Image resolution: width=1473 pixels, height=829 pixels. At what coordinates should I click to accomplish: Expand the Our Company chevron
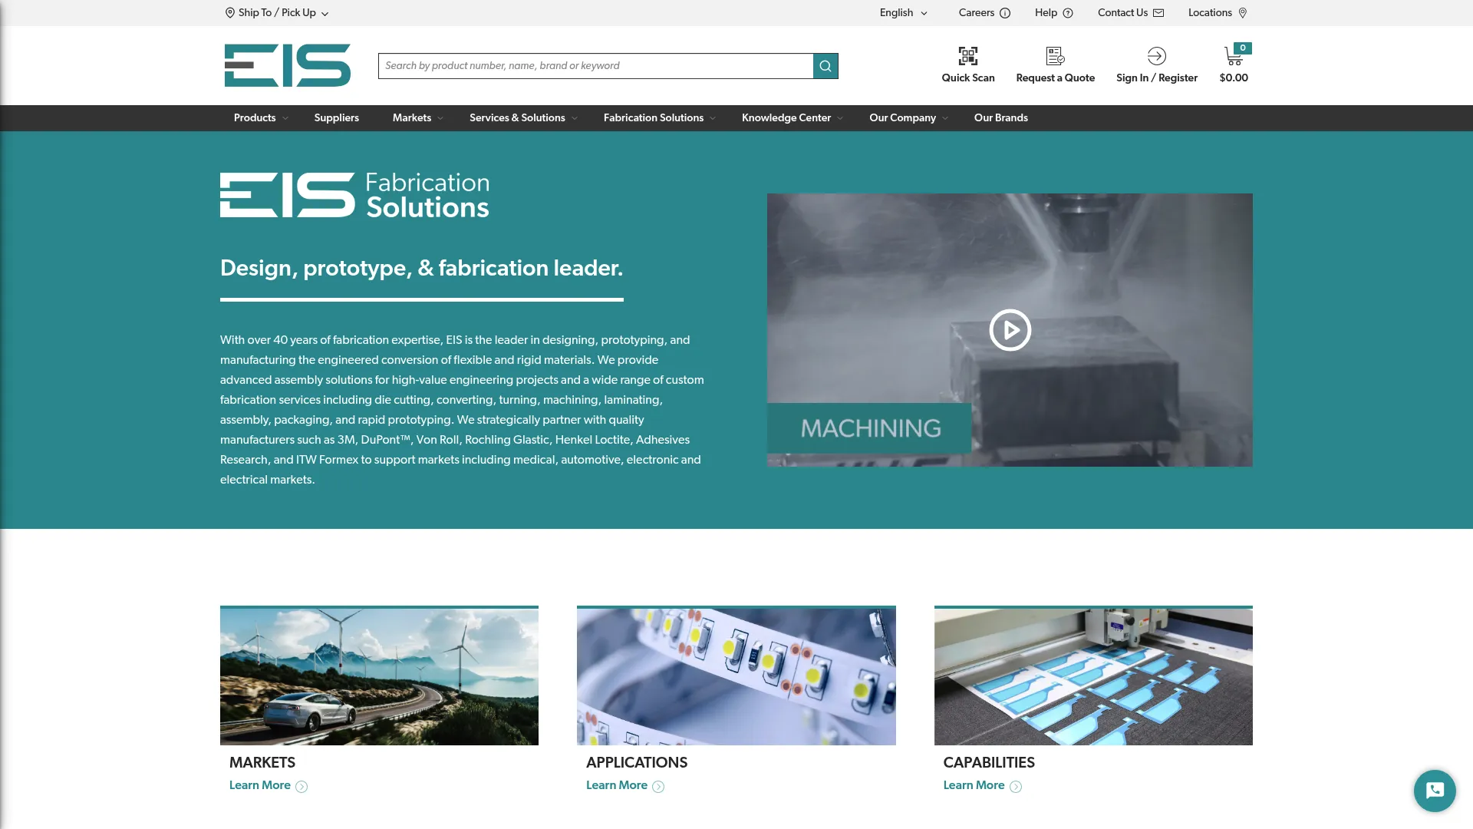(945, 118)
